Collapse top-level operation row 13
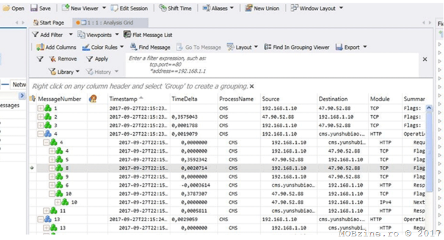The width and height of the screenshot is (444, 240). pos(40,219)
